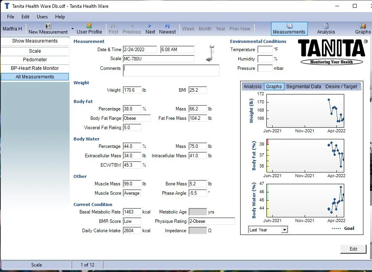Click the Edit button at bottom right
The image size is (372, 272).
coord(353,249)
